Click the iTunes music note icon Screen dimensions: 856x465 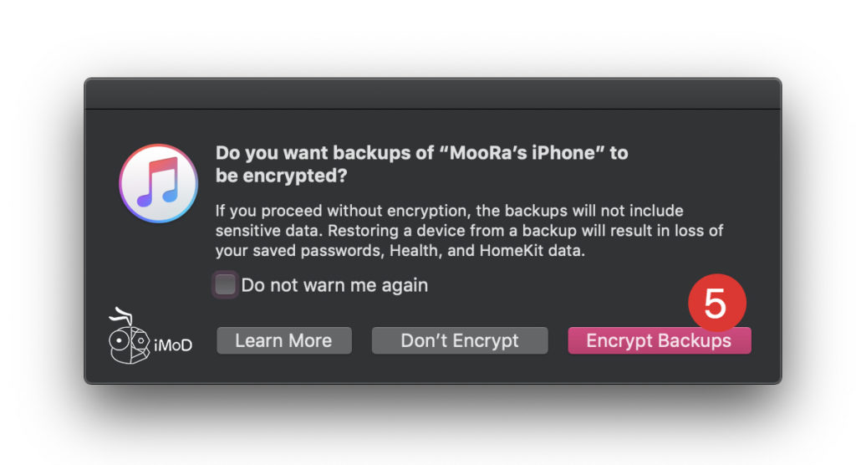(x=159, y=183)
